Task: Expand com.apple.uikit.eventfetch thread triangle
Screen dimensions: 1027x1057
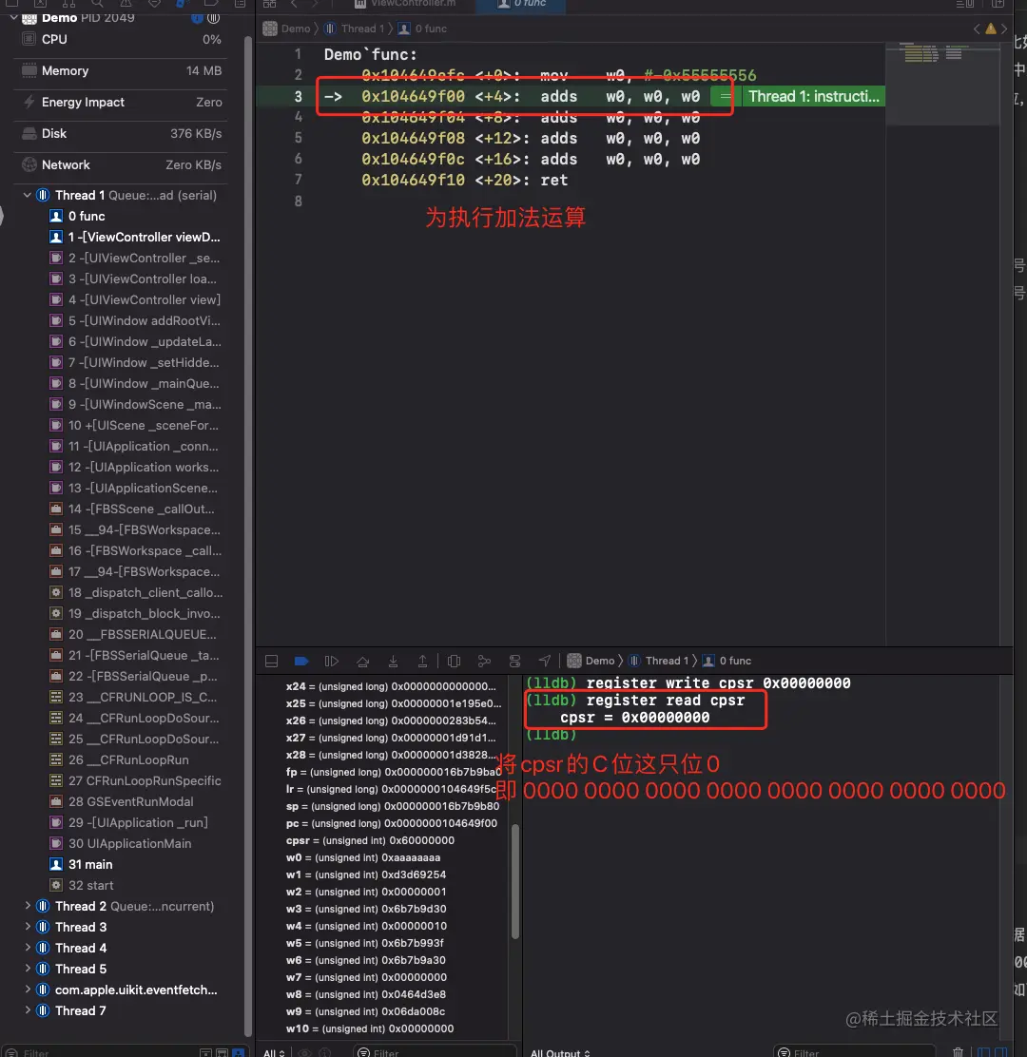Action: tap(27, 990)
